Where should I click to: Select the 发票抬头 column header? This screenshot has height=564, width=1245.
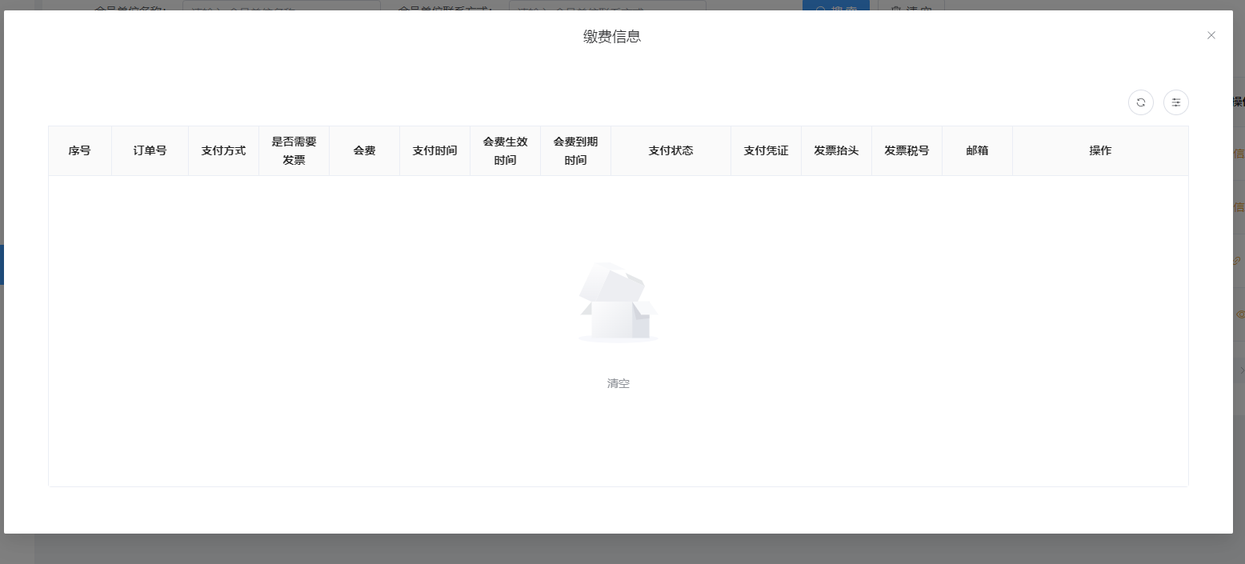click(836, 150)
